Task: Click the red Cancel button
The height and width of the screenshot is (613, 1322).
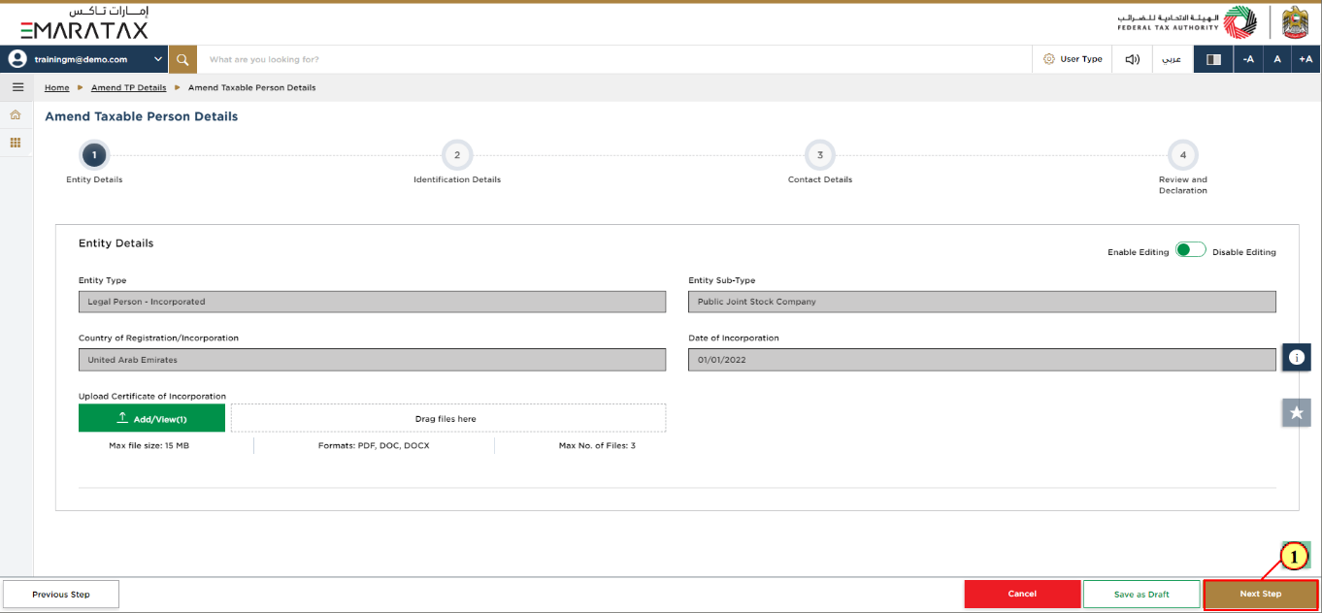Action: [1022, 594]
